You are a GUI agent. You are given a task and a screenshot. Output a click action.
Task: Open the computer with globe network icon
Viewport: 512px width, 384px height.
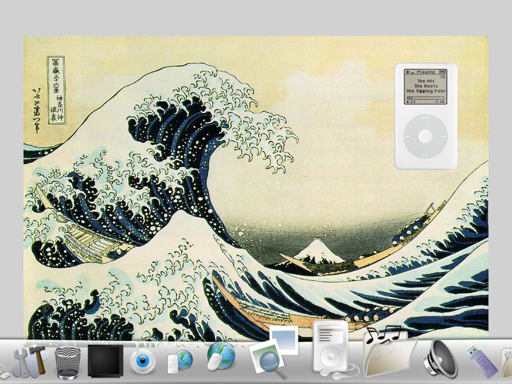point(180,362)
